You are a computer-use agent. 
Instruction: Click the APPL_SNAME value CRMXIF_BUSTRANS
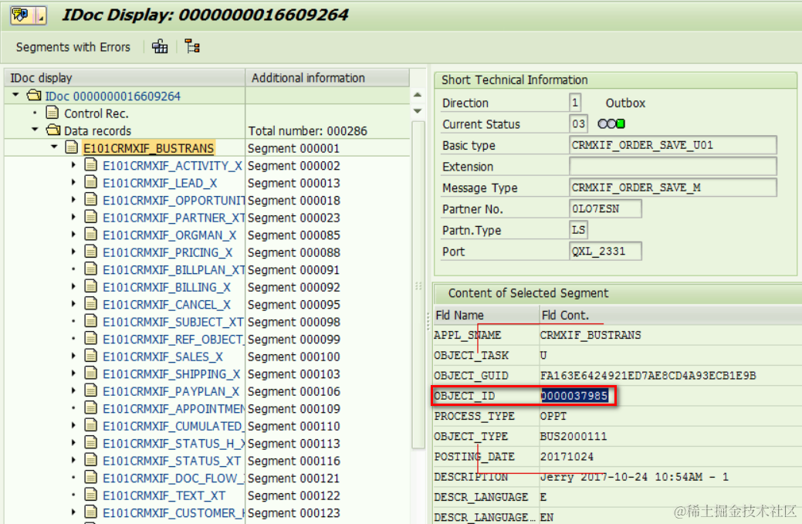pos(591,336)
